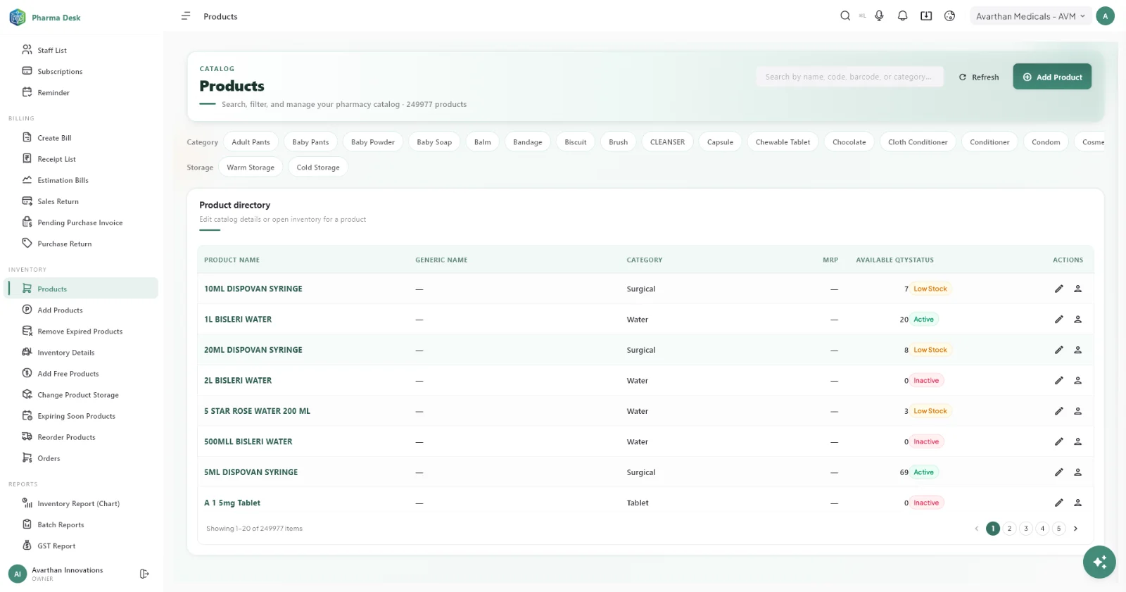Go to next page with right chevron
The height and width of the screenshot is (592, 1126).
(x=1075, y=529)
